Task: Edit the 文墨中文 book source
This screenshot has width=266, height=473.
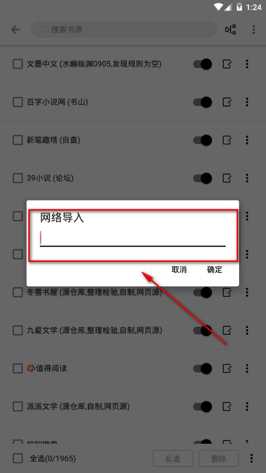Action: 227,64
